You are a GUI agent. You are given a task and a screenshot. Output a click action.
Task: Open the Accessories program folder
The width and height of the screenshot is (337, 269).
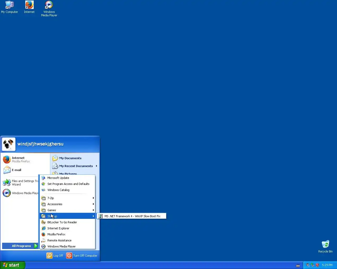click(67, 204)
